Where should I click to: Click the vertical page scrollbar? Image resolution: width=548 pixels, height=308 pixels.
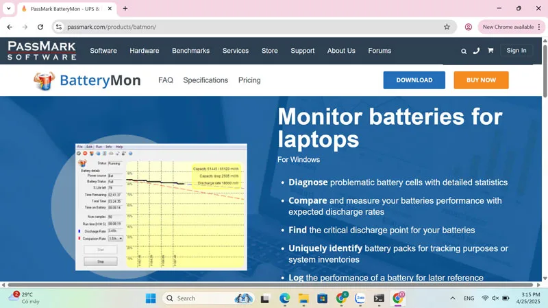tap(545, 70)
